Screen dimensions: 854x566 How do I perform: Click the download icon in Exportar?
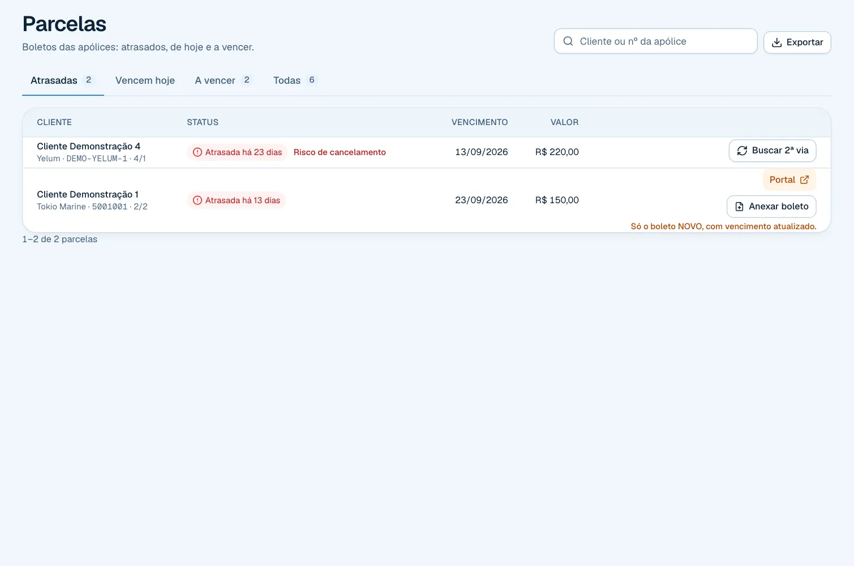pyautogui.click(x=777, y=42)
